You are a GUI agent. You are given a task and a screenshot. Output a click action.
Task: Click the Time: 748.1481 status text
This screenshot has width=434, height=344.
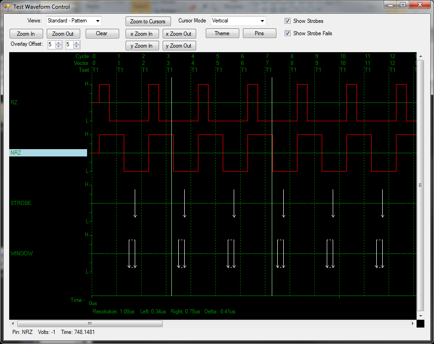(x=78, y=332)
